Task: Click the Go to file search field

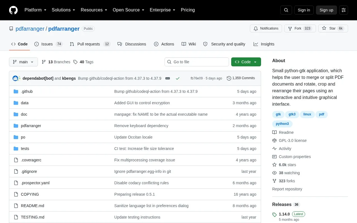Action: click(x=197, y=62)
